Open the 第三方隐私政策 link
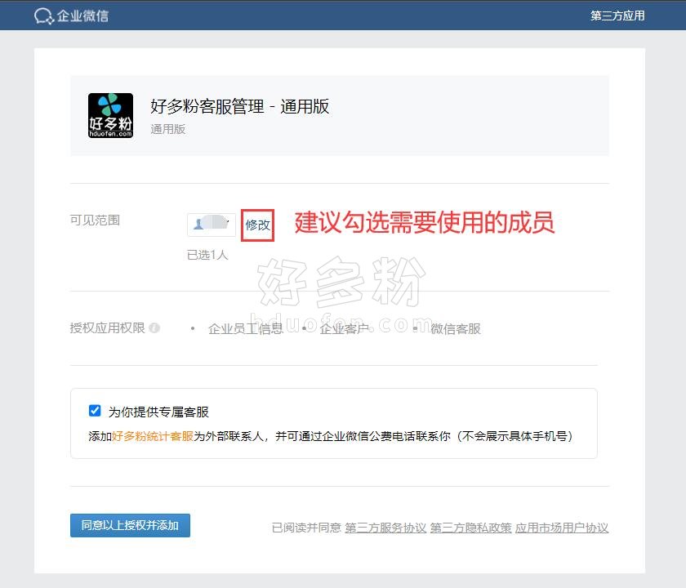Image resolution: width=686 pixels, height=588 pixels. pos(470,528)
